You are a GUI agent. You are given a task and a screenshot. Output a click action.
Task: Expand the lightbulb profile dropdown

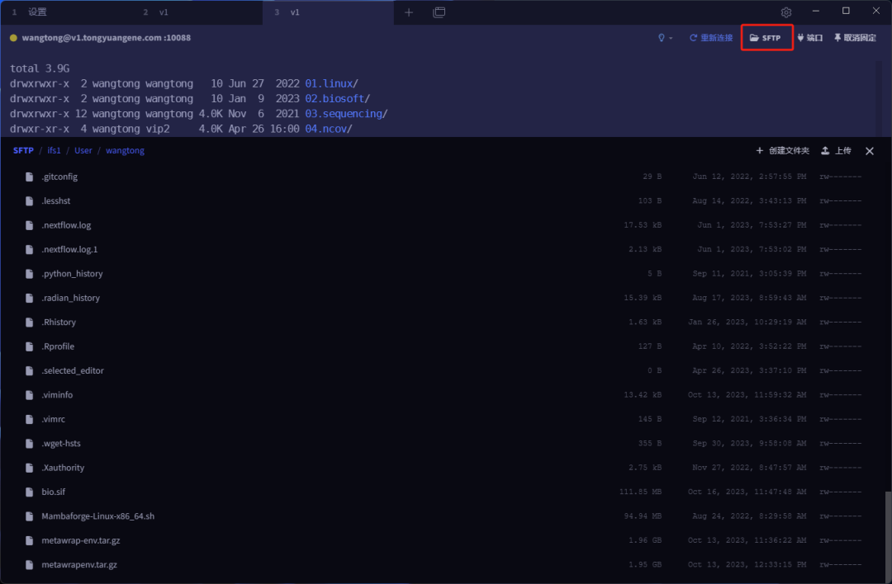click(664, 37)
